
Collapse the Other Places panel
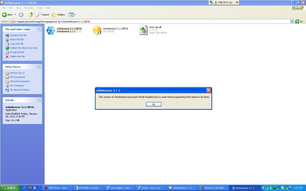pos(39,67)
